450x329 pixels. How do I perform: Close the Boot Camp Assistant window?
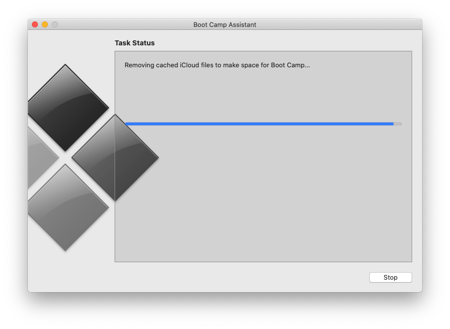[x=35, y=25]
